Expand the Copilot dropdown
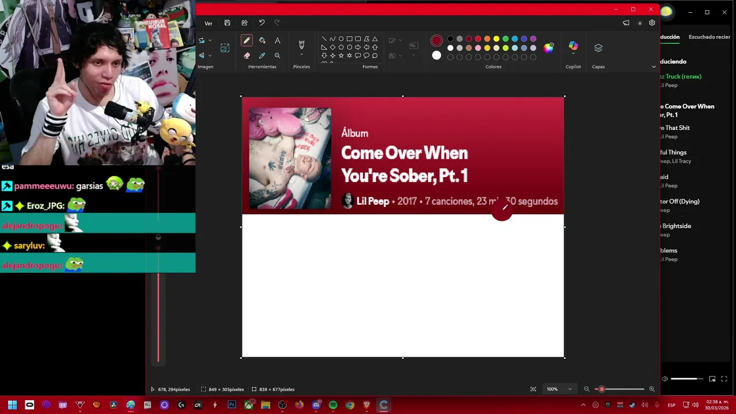Image resolution: width=736 pixels, height=414 pixels. click(x=573, y=54)
